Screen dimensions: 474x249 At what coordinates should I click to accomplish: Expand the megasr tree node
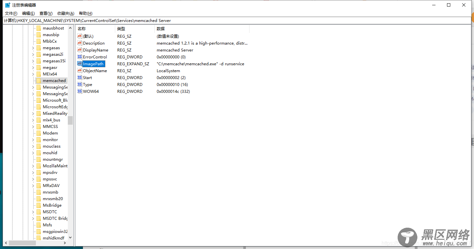pyautogui.click(x=33, y=68)
